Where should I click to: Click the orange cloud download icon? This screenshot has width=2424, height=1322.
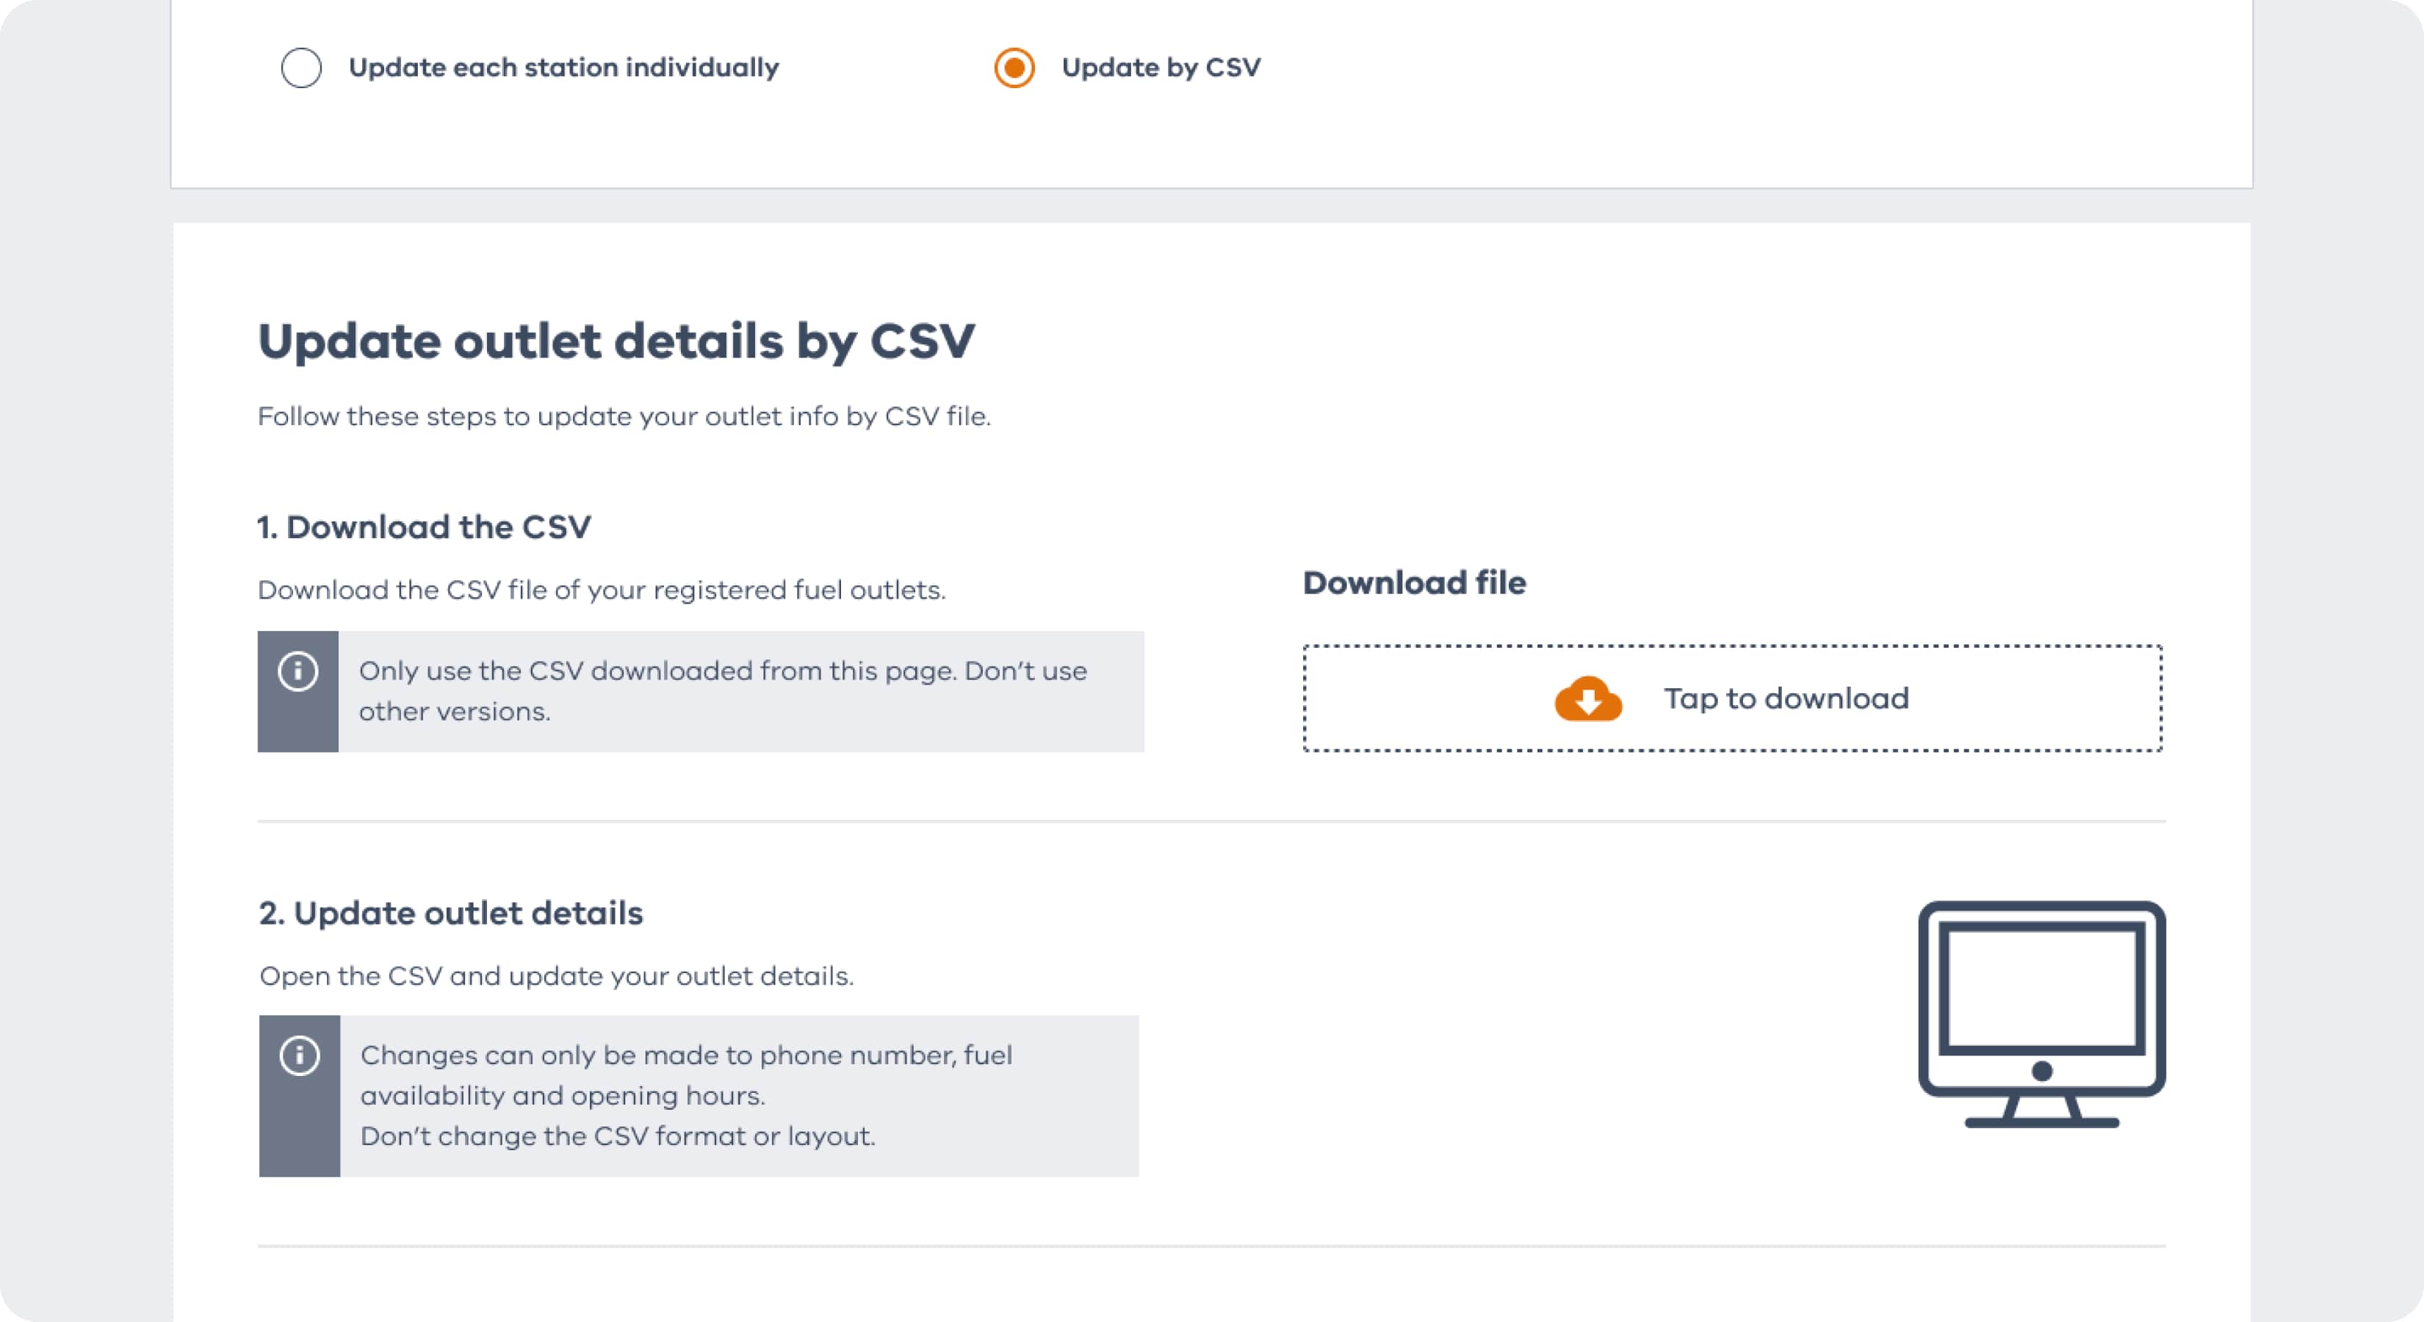pos(1587,699)
